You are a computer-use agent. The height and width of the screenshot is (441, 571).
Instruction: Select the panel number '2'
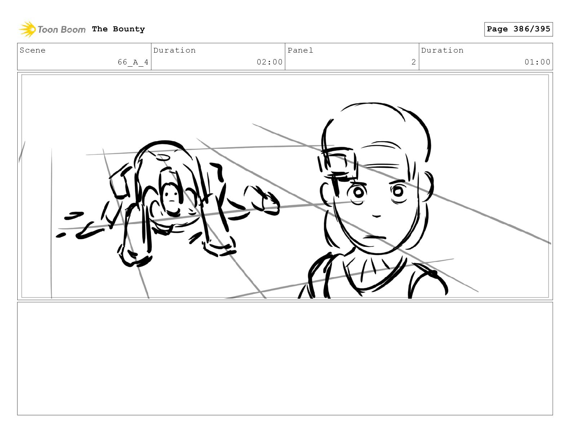coord(414,62)
